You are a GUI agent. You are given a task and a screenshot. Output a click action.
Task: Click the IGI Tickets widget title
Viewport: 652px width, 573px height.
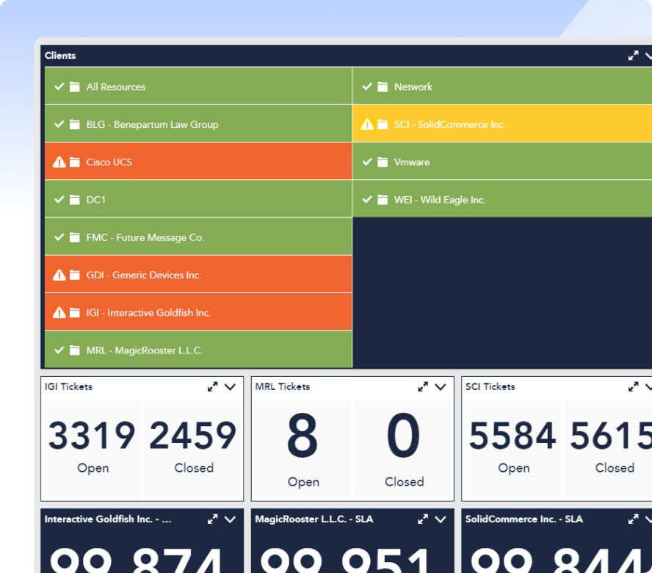68,386
